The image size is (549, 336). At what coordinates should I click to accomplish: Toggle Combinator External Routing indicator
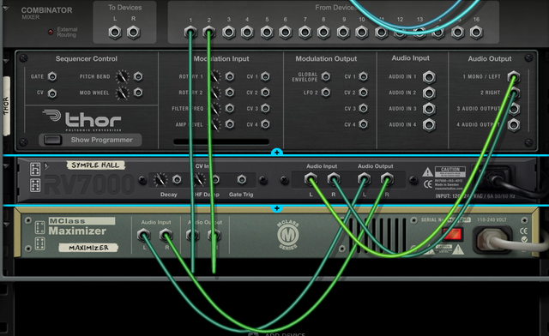tap(51, 33)
